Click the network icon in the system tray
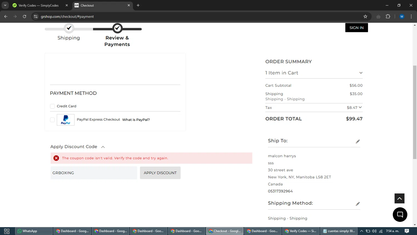The width and height of the screenshot is (417, 235). (x=381, y=231)
